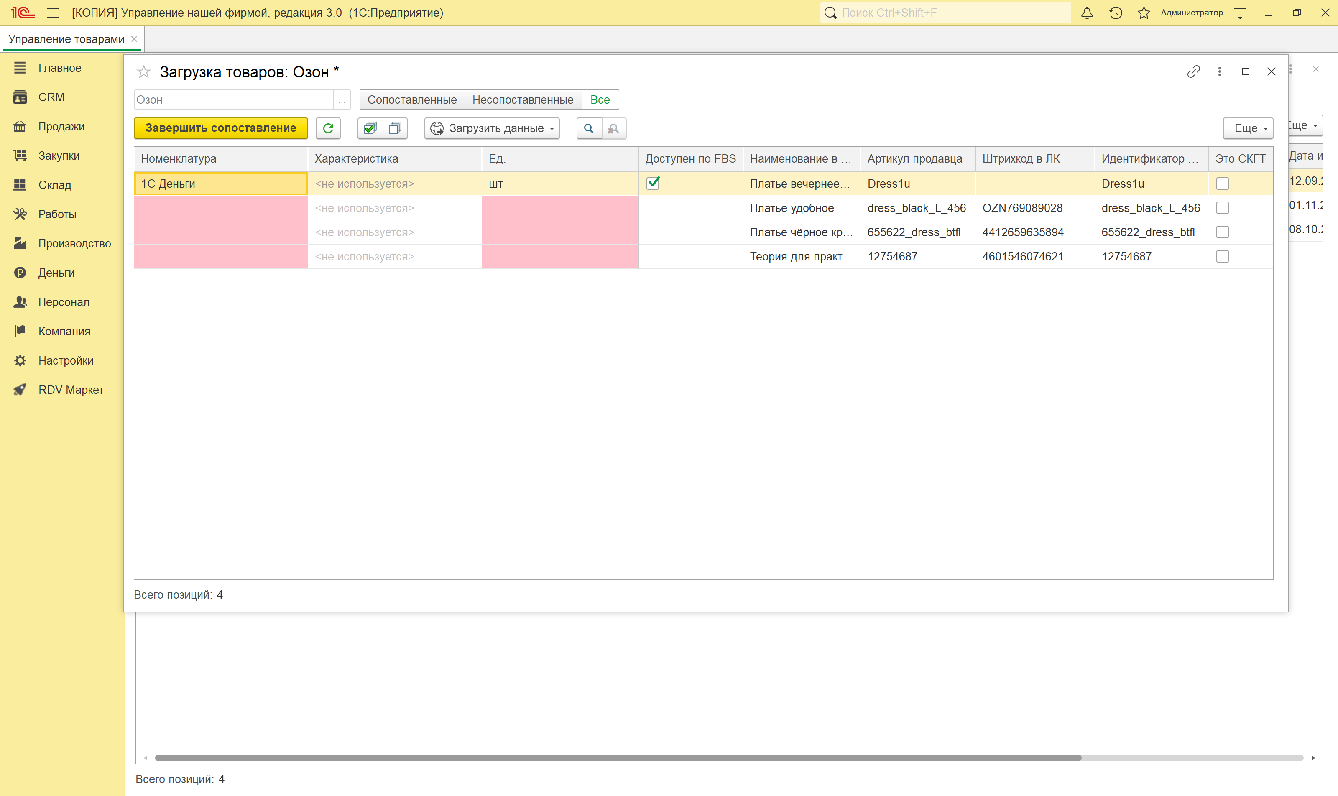Open service settings icon beside Администратор
Image resolution: width=1338 pixels, height=796 pixels.
pos(1240,13)
